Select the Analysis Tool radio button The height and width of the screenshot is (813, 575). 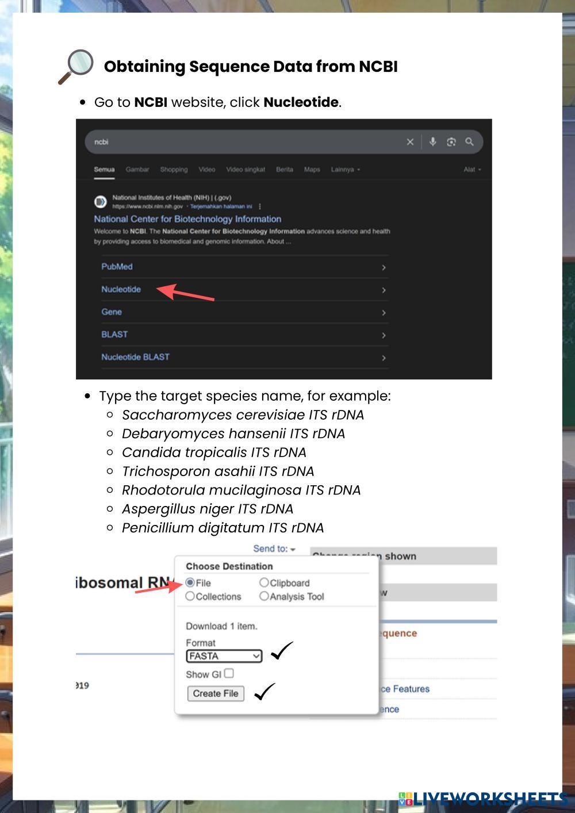click(x=264, y=596)
